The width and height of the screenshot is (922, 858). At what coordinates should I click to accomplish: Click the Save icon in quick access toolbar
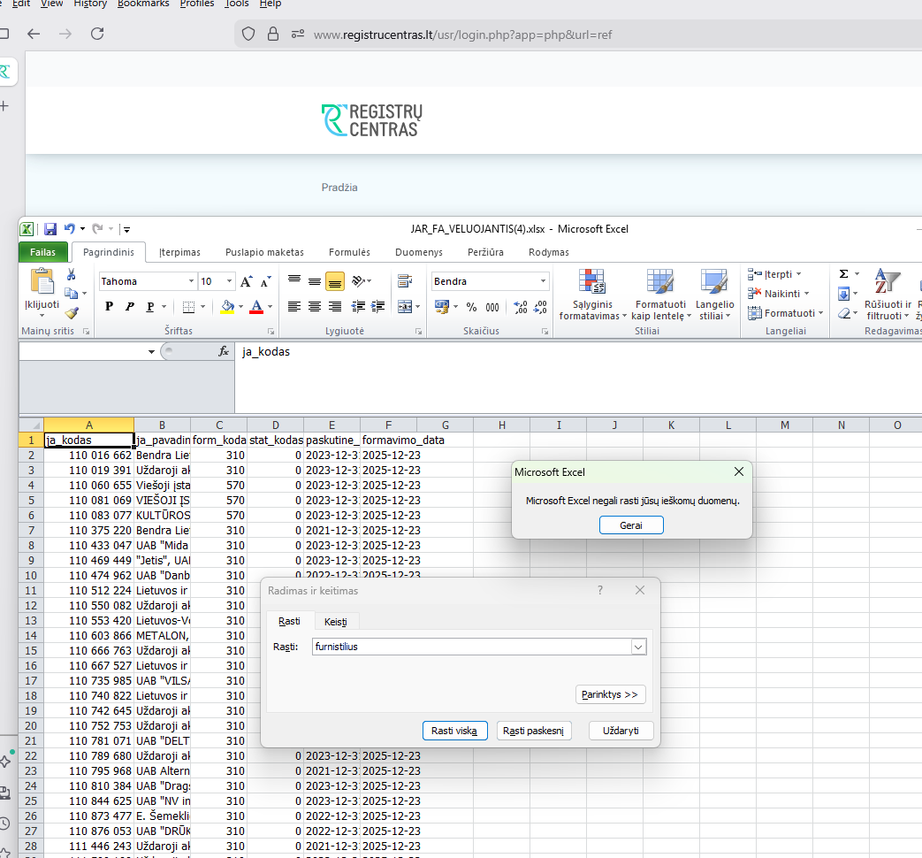tap(50, 229)
